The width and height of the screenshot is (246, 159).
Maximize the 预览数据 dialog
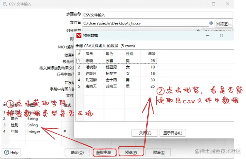click(x=222, y=36)
